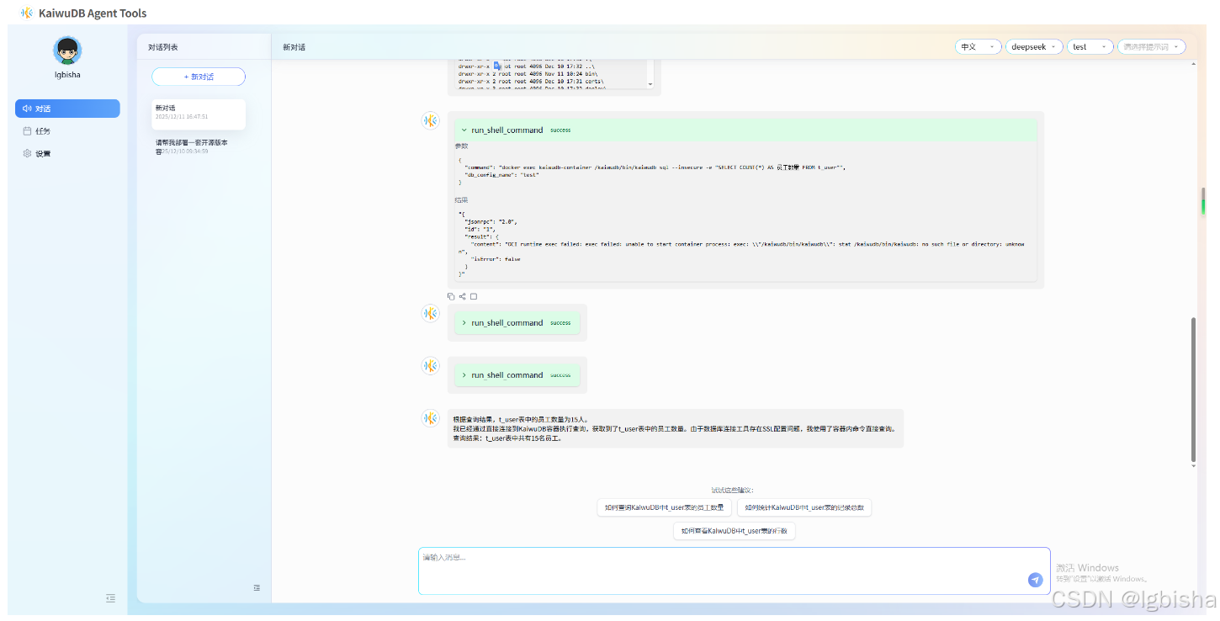1220x621 pixels.
Task: Click the 新对话 chat title header
Action: [294, 48]
